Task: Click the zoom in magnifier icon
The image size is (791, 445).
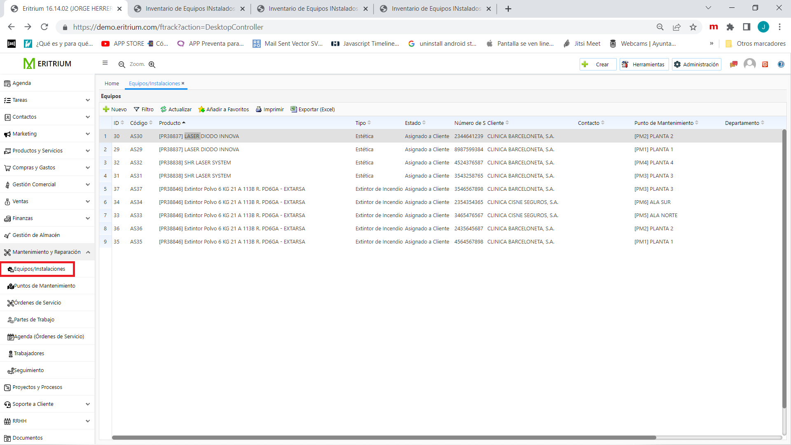Action: [152, 64]
